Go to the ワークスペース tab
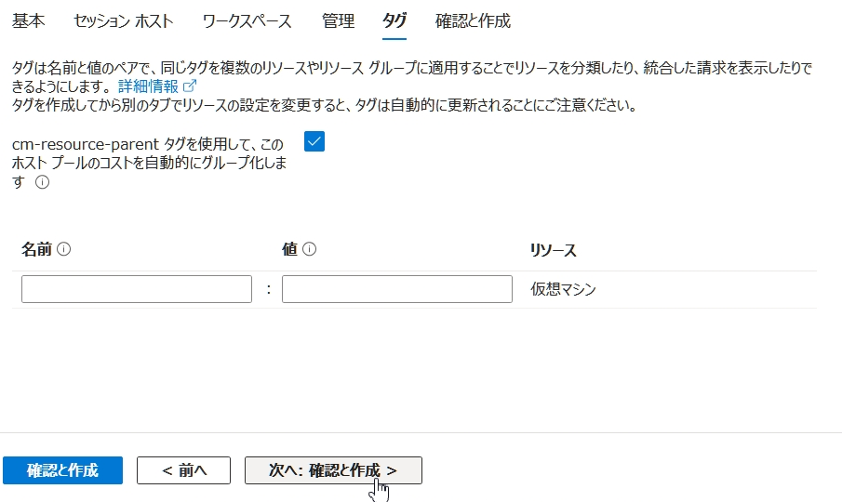The image size is (842, 502). coord(247,20)
